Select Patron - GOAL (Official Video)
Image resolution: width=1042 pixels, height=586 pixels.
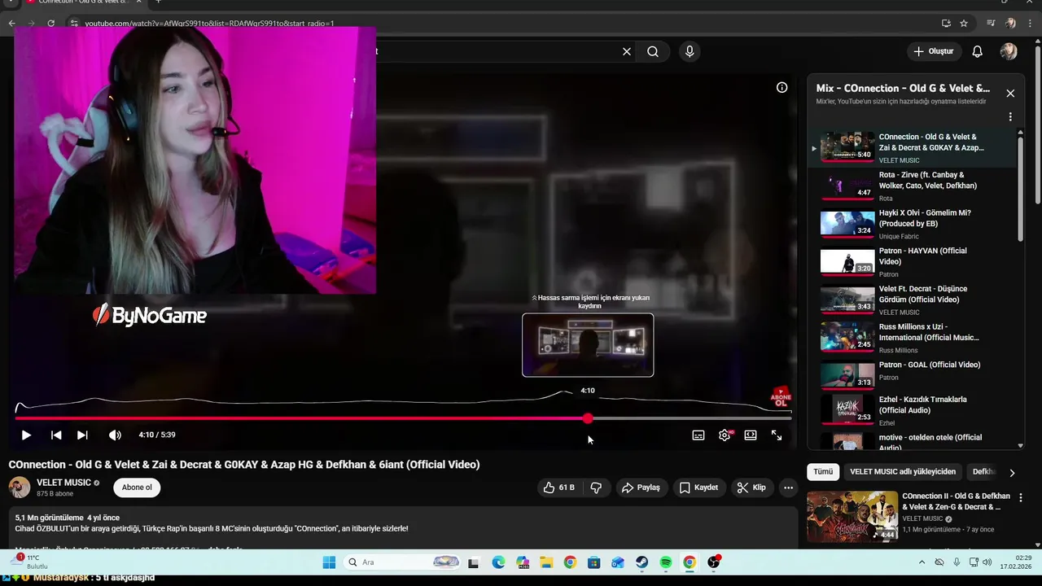click(912, 376)
